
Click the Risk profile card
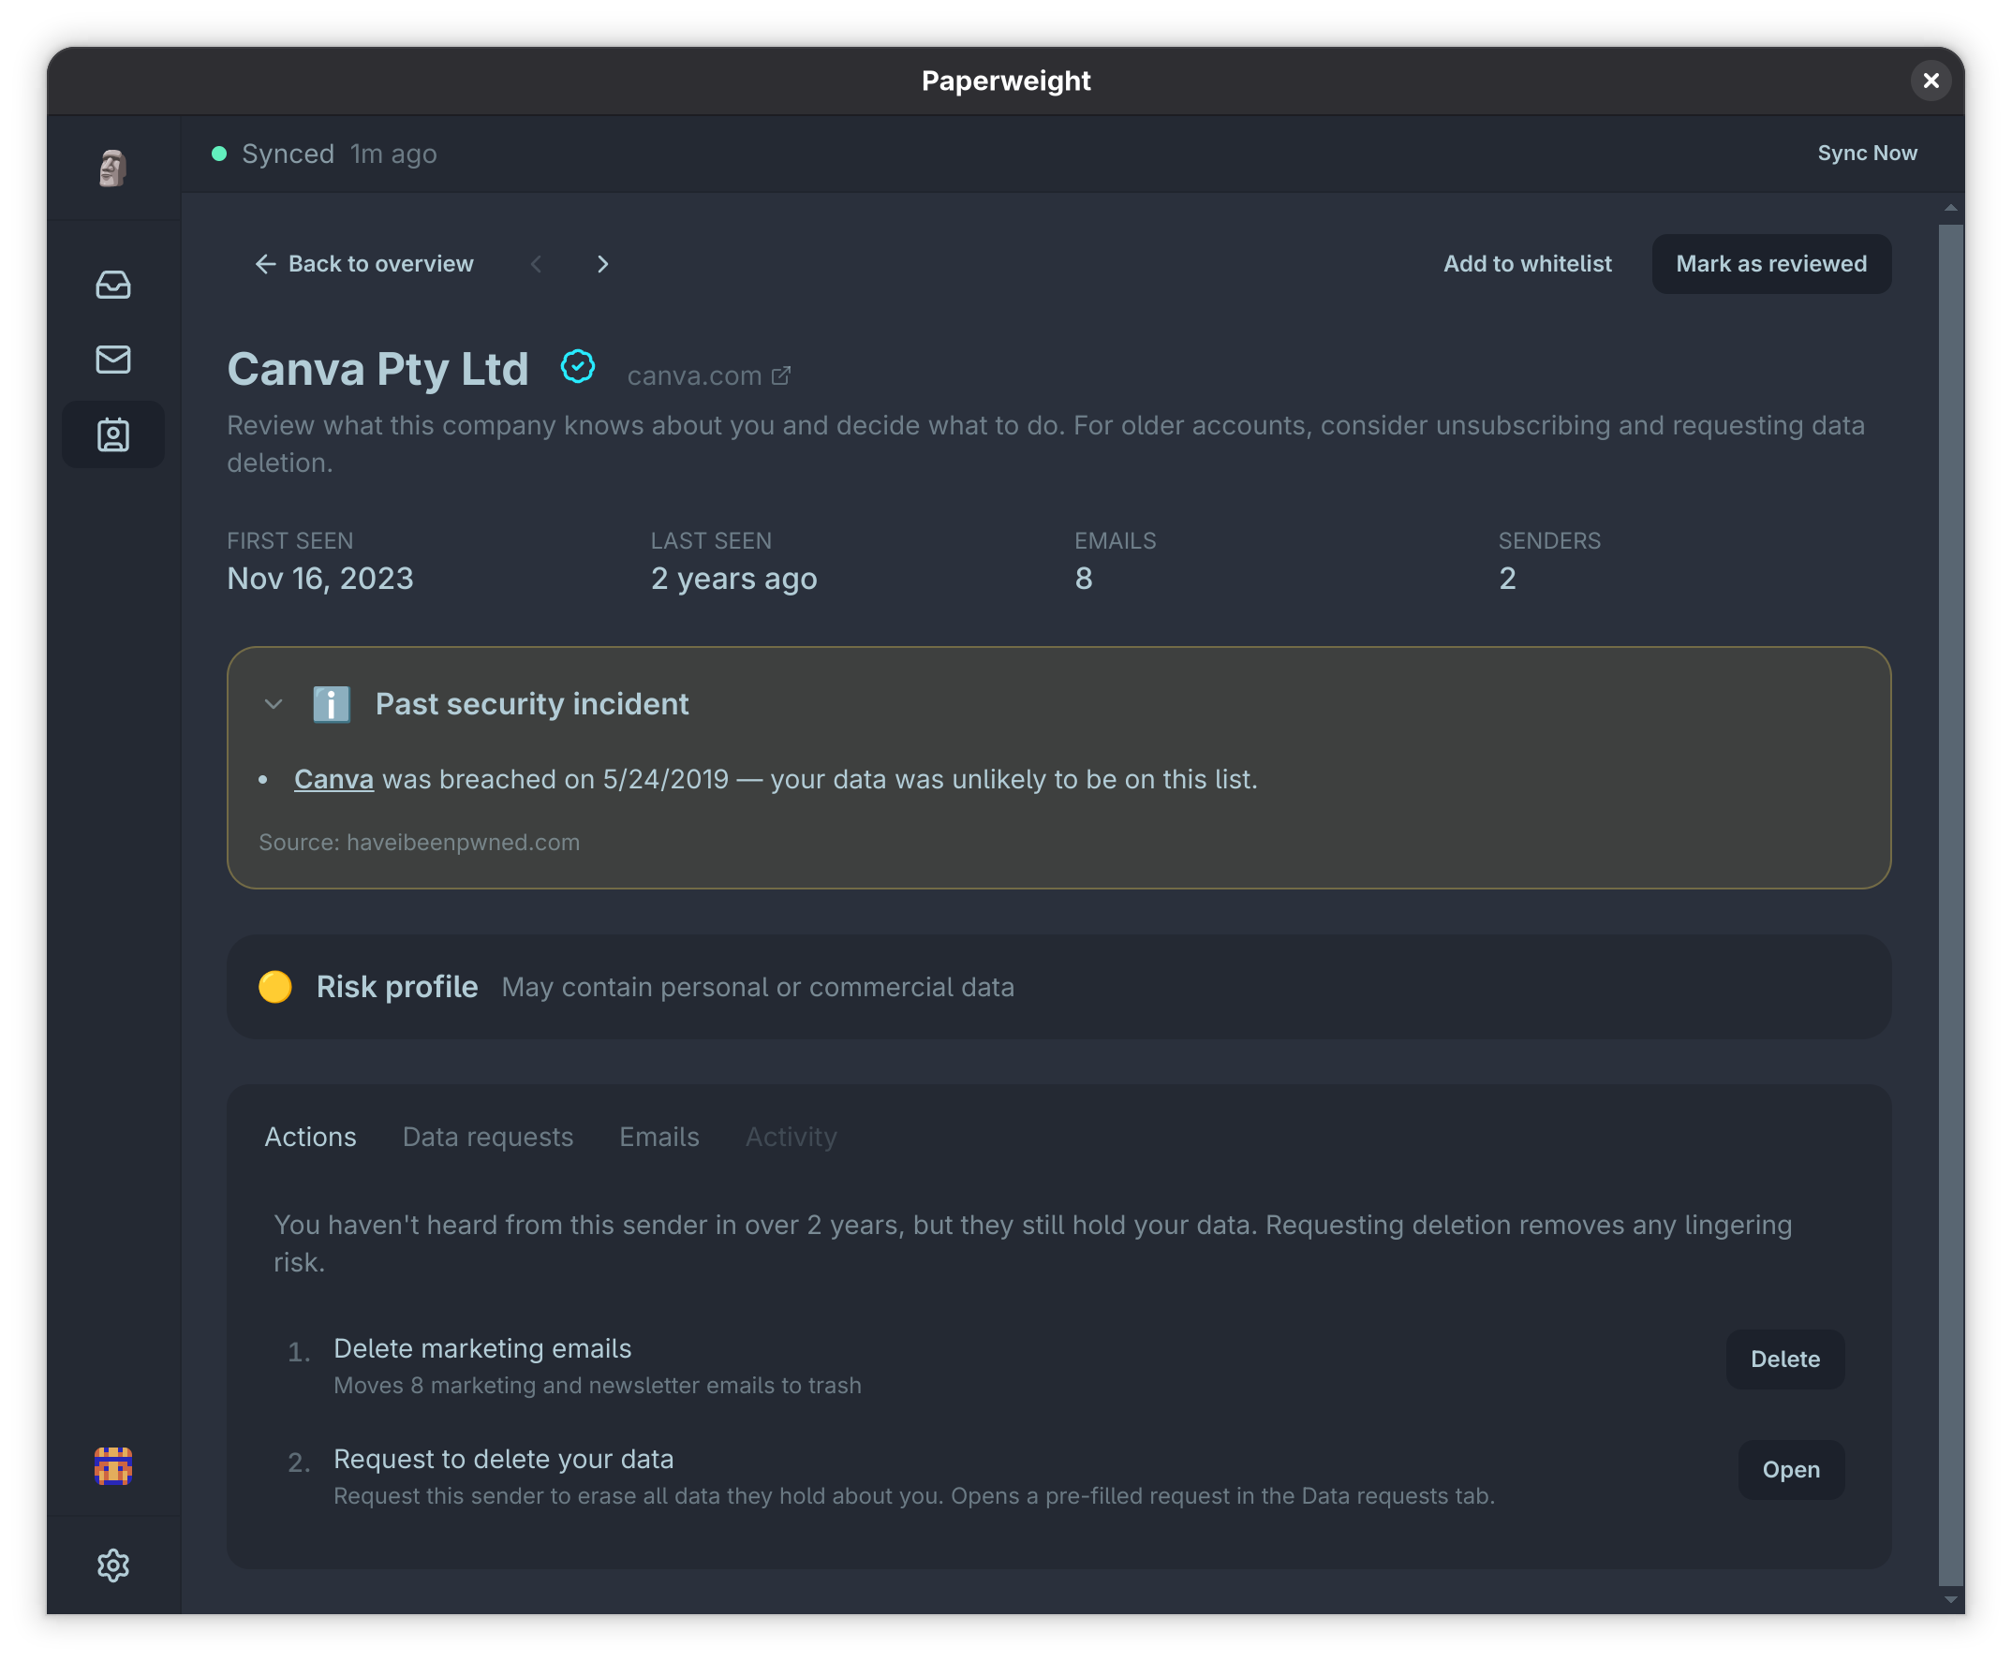click(1058, 987)
